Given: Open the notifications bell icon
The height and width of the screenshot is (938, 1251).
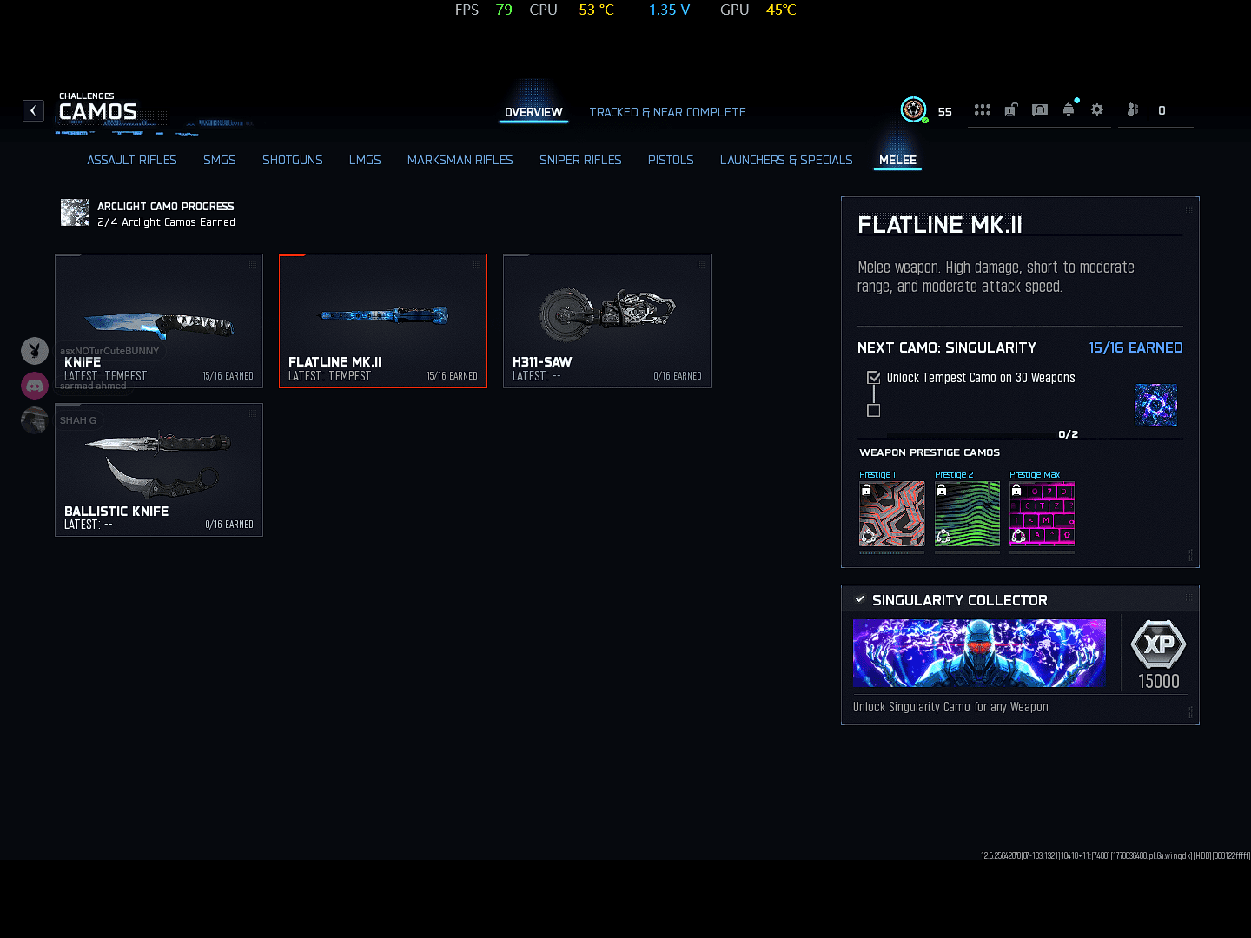Looking at the screenshot, I should click(x=1069, y=110).
